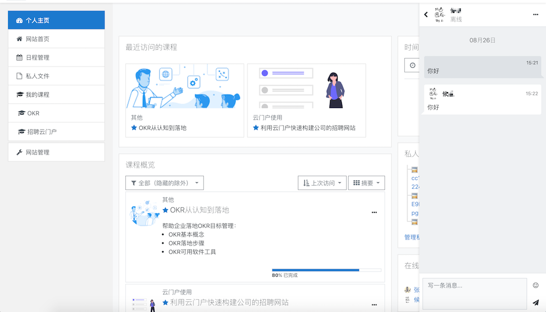Image resolution: width=546 pixels, height=312 pixels.
Task: Open 私人文件 in the sidebar
Action: [56, 76]
